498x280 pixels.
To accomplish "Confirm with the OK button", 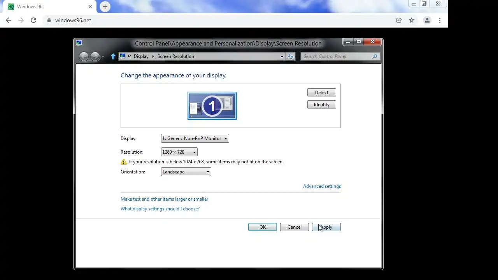I will pyautogui.click(x=263, y=227).
